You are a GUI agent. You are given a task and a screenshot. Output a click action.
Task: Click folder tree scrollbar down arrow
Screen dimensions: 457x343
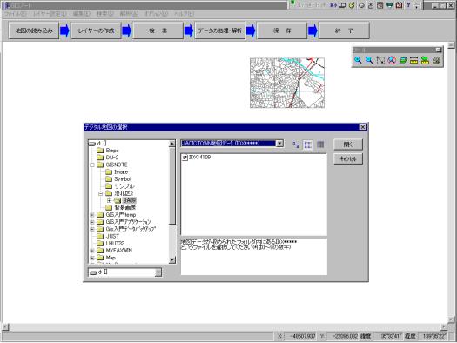tap(172, 259)
